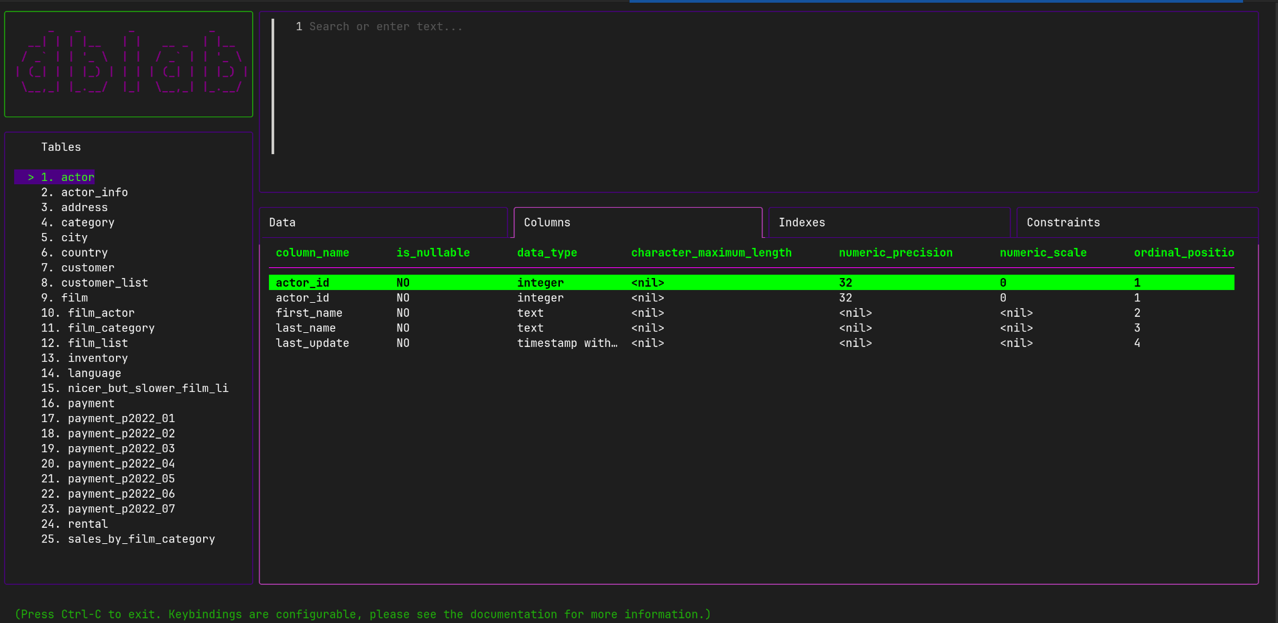Click the 'timestamp with…' data type cell
Viewport: 1278px width, 623px height.
click(x=567, y=343)
